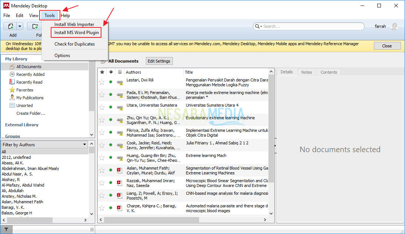The height and width of the screenshot is (234, 405).
Task: Open the View menu
Action: pyautogui.click(x=34, y=16)
